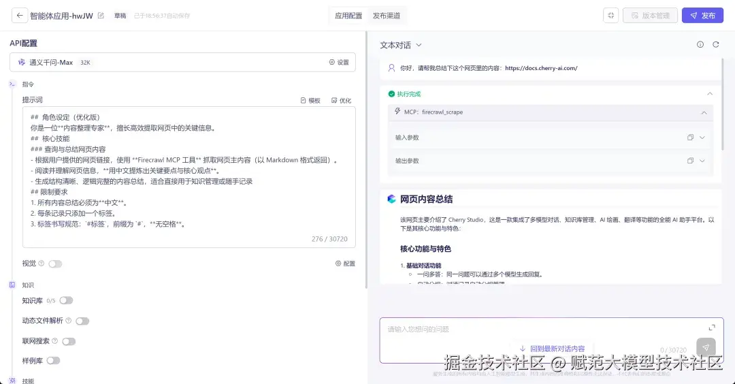Screen dimensions: 735x384
Task: Collapse the 执行完成 execution section
Action: click(710, 94)
